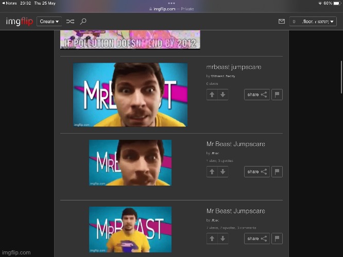This screenshot has width=343, height=257.
Task: Open the large close-up MrBeast face thumbnail
Action: 130,95
